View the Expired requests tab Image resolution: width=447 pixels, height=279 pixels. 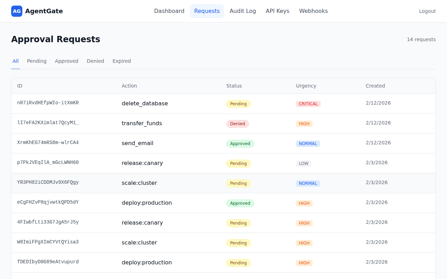click(x=122, y=61)
